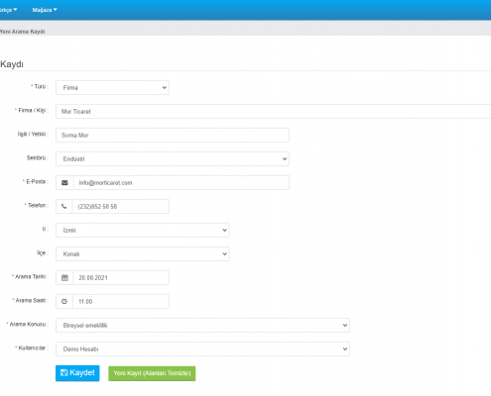Screen dimensions: 491x396
Task: Click the İlgili / Yetkili field Sırma Mor
Action: click(x=173, y=136)
